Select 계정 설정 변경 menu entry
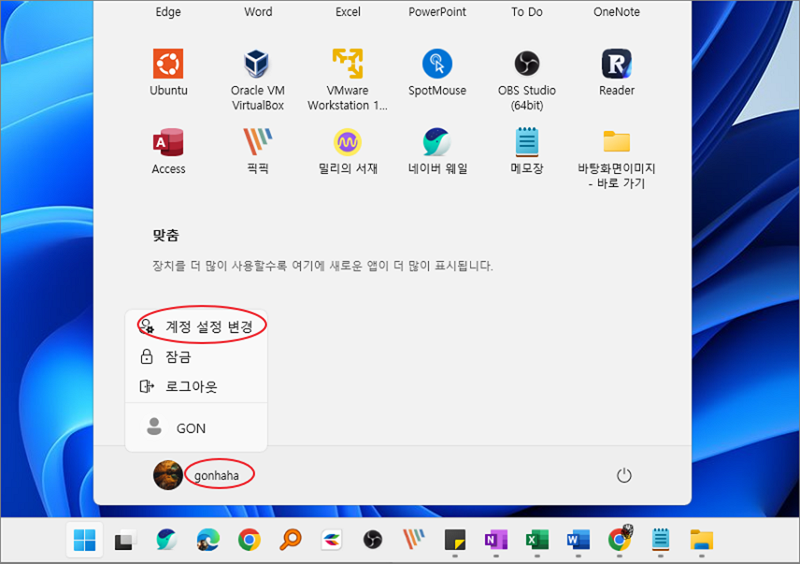The image size is (800, 564). click(196, 326)
